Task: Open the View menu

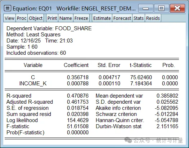Action: click(x=9, y=18)
